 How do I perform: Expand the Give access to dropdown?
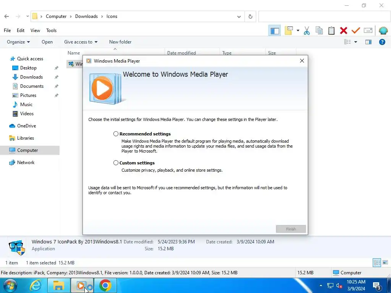point(81,42)
